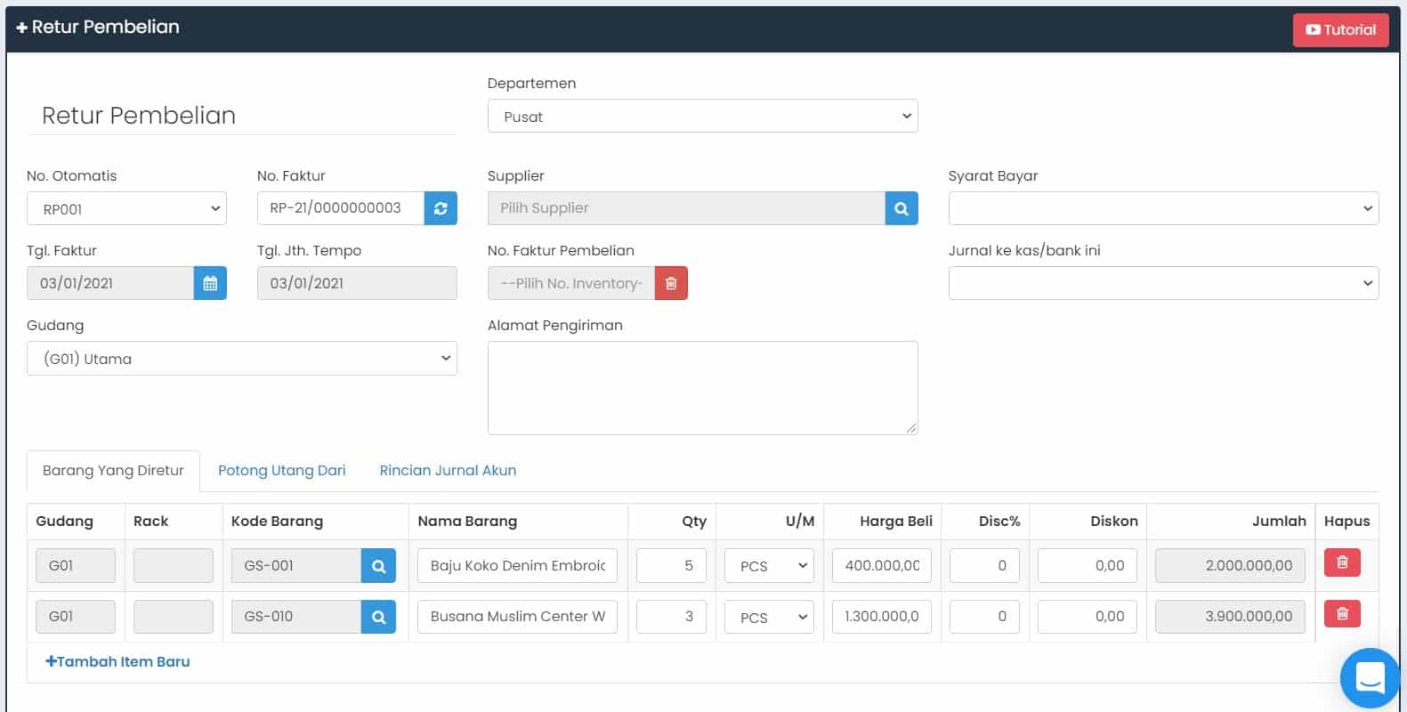
Task: Click the Tambah Item Baru link
Action: (x=117, y=662)
